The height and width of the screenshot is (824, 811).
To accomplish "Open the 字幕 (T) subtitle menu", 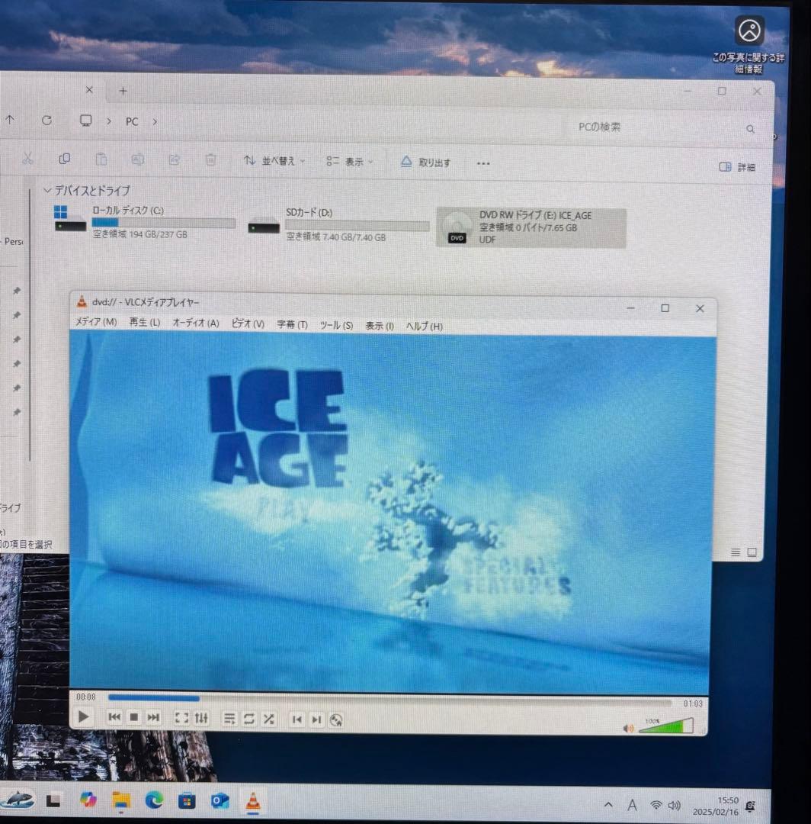I will pos(292,325).
